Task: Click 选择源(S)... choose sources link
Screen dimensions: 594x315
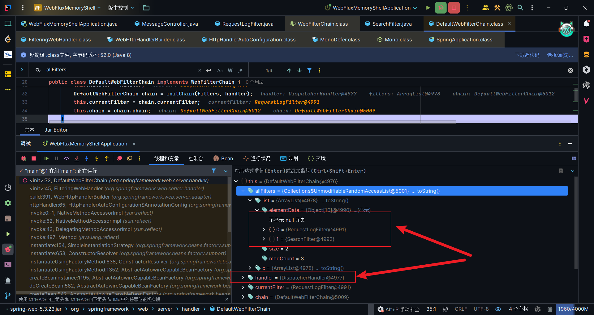Action: (560, 55)
